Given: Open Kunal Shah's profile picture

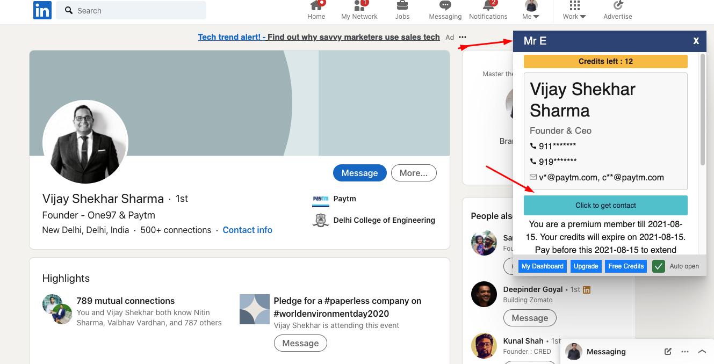Looking at the screenshot, I should click(484, 346).
